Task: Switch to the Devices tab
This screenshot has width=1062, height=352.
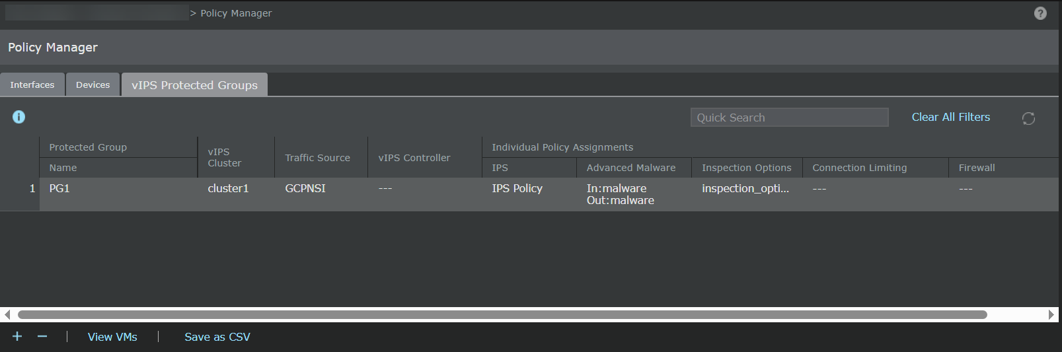Action: pyautogui.click(x=93, y=85)
